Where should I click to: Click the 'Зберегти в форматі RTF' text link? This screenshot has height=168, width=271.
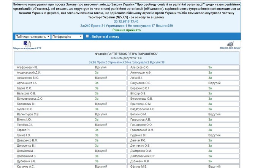pyautogui.click(x=27, y=49)
